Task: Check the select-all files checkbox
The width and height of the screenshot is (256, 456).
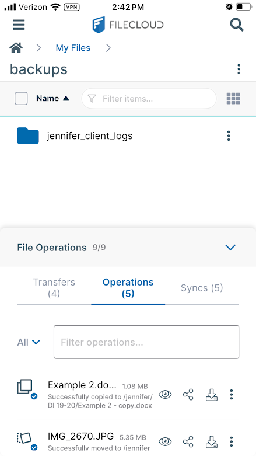Action: [21, 99]
